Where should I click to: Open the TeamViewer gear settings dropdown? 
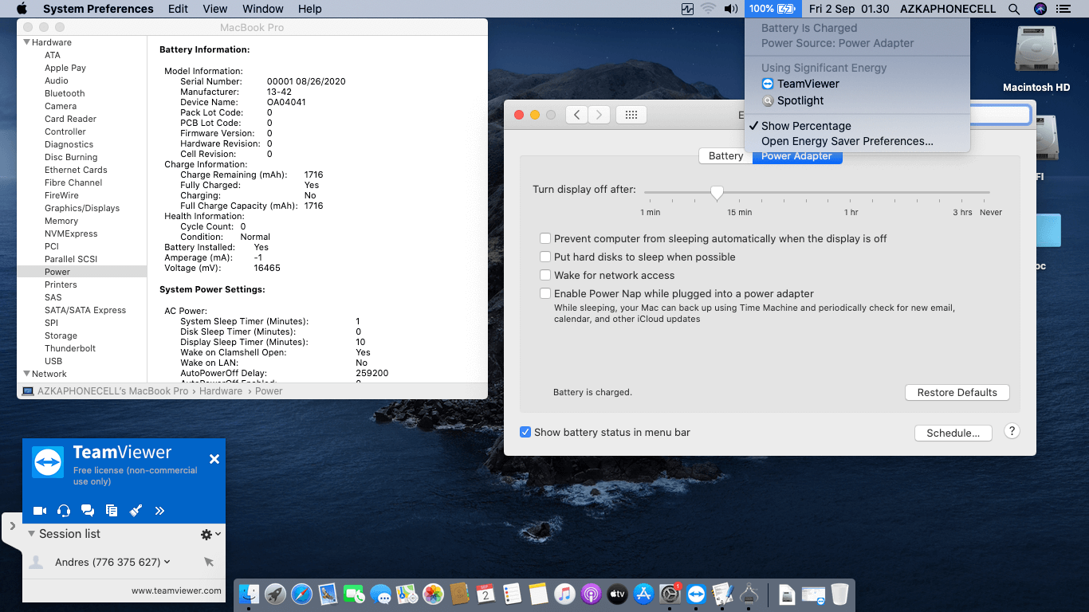(x=210, y=534)
